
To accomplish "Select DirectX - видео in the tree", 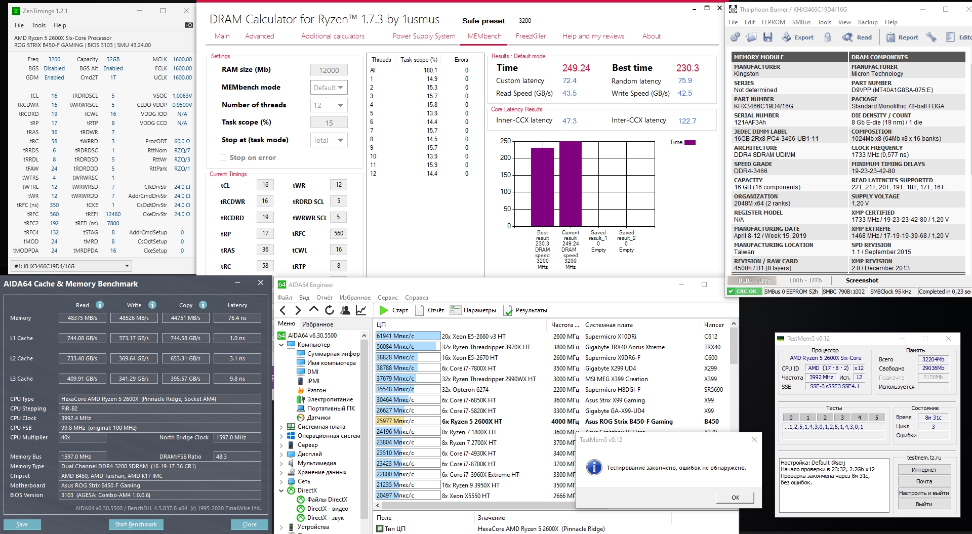I will [x=328, y=509].
